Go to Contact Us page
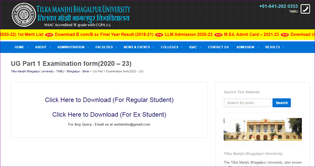Screen dimensions: 315x167 [218, 47]
